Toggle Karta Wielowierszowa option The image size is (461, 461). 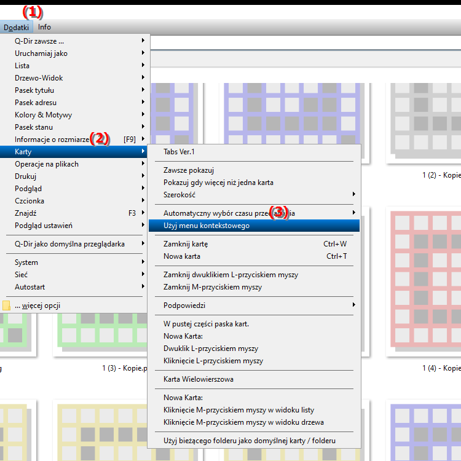[254, 379]
